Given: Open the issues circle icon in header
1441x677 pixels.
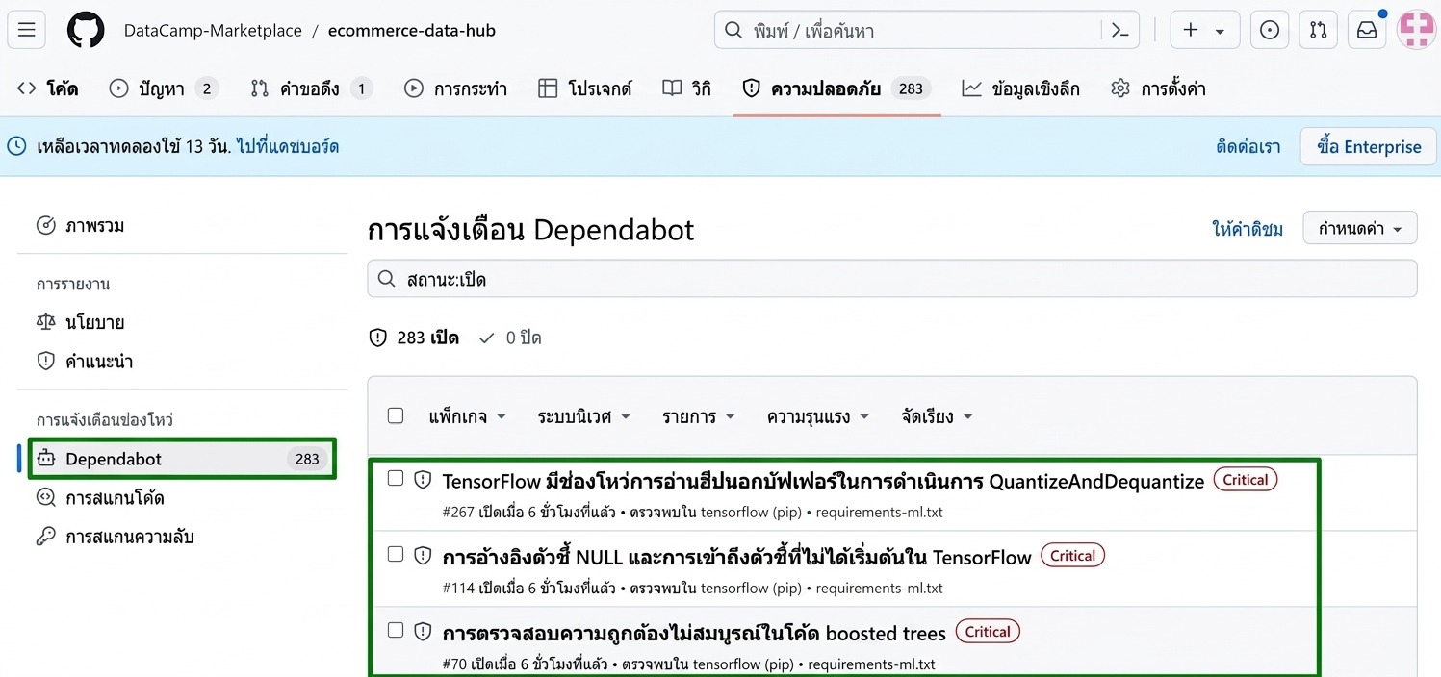Looking at the screenshot, I should [x=1270, y=31].
